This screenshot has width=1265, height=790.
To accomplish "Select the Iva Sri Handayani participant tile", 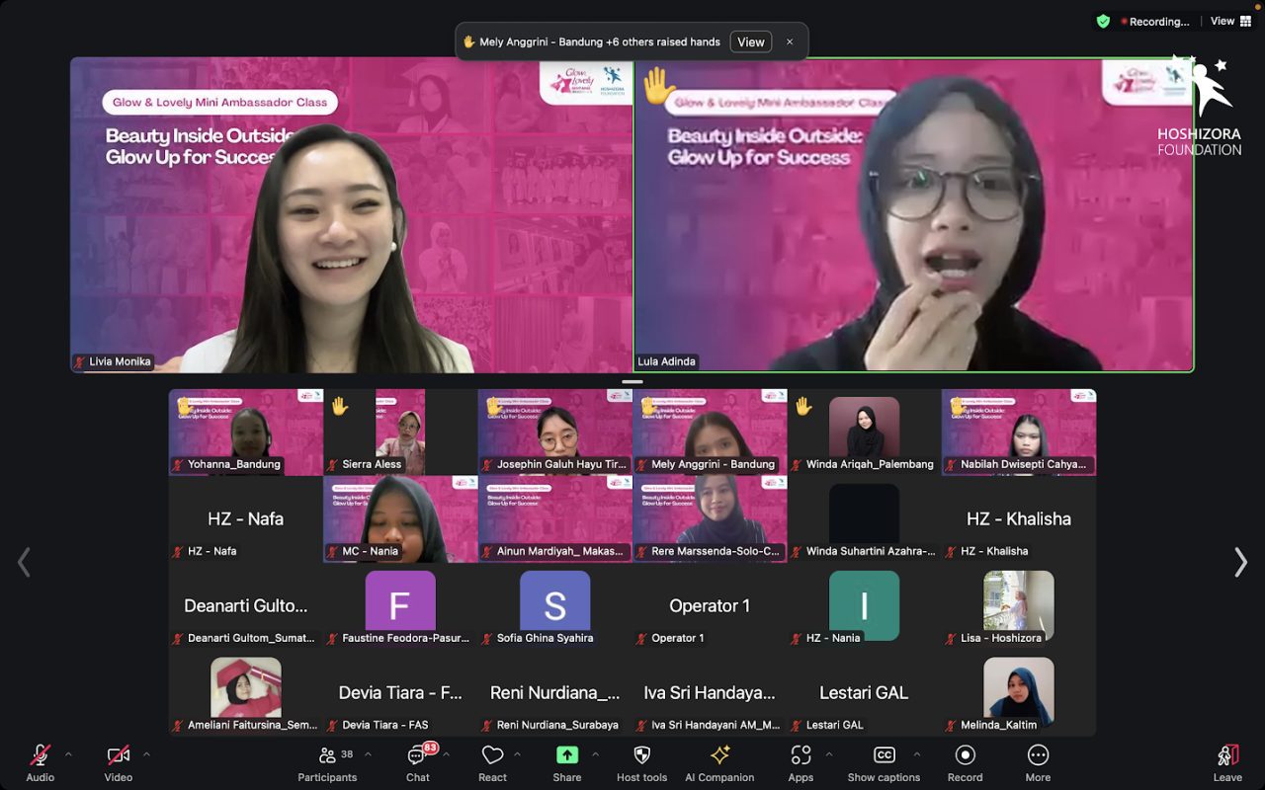I will pyautogui.click(x=710, y=692).
